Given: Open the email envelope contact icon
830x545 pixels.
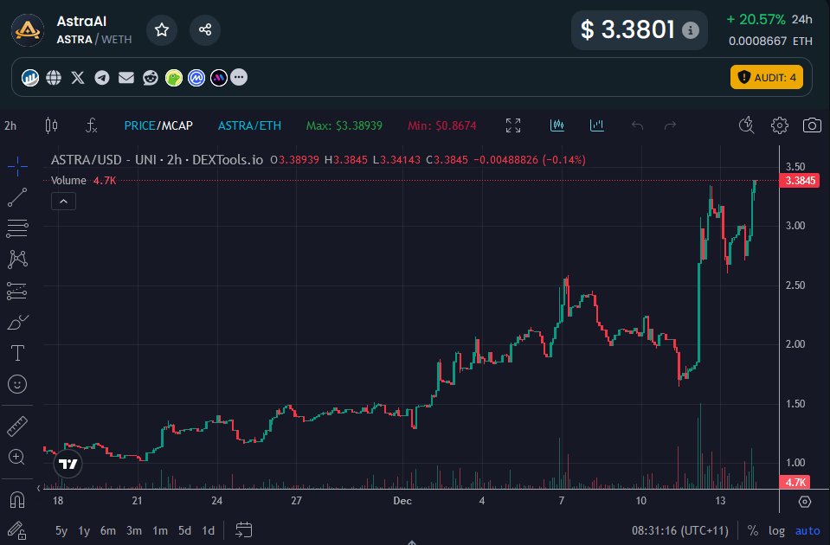Looking at the screenshot, I should point(126,78).
